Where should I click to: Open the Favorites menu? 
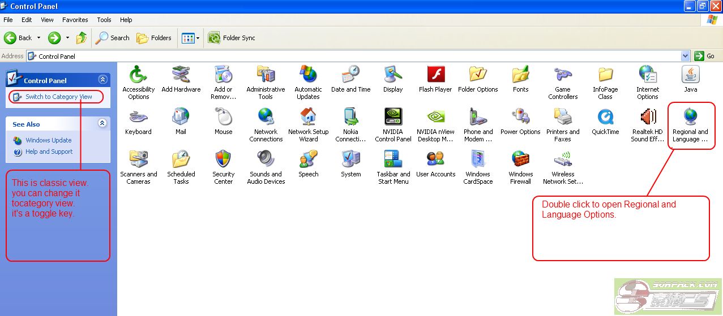[x=75, y=20]
